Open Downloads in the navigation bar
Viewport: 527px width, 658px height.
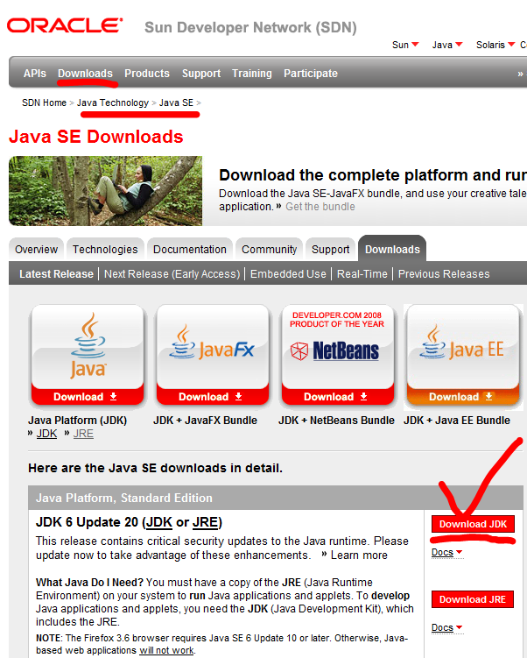[x=85, y=74]
